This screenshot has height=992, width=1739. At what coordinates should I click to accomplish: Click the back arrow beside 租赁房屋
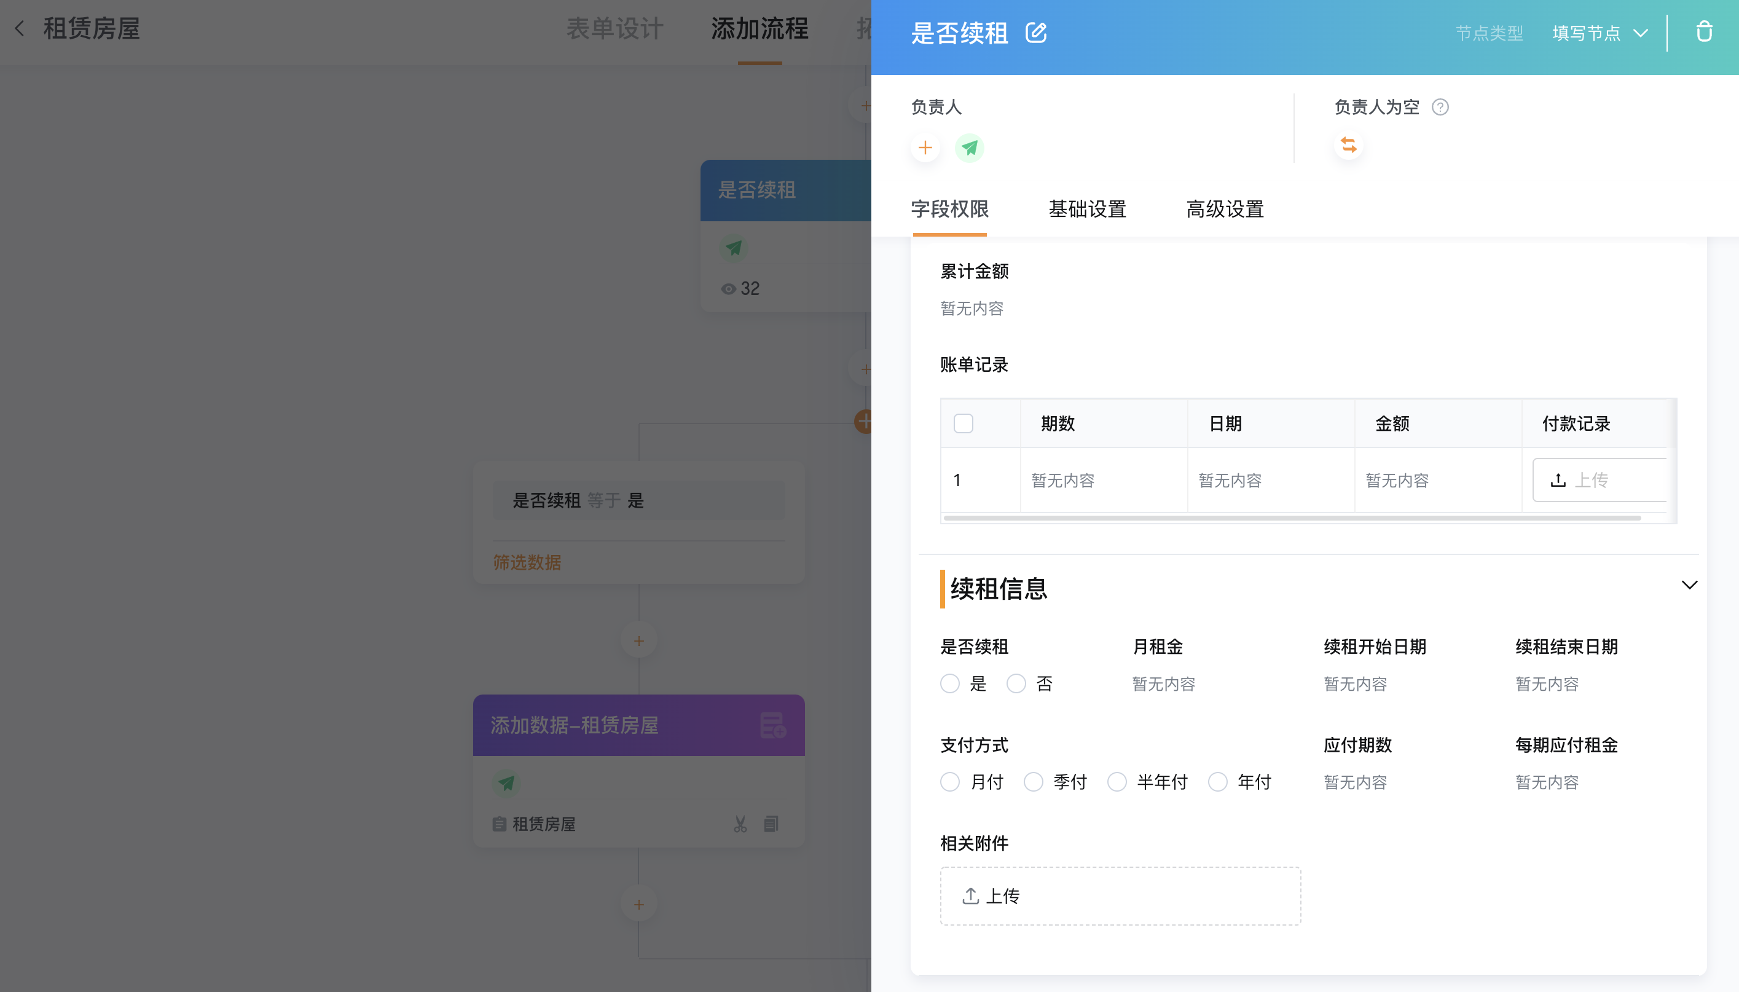[x=20, y=29]
